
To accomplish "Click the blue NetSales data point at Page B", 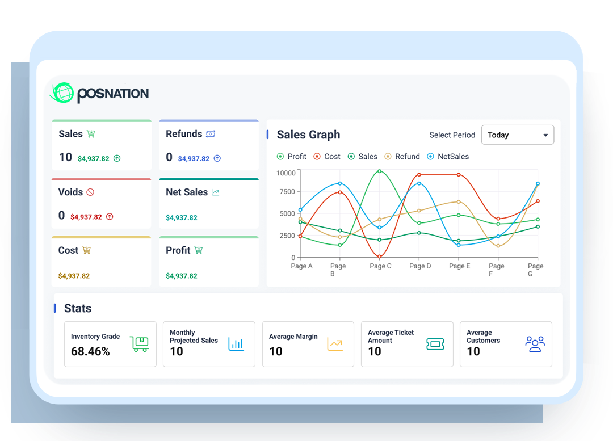I will point(340,183).
